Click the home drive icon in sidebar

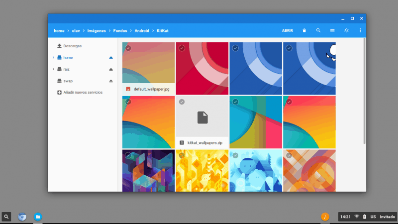click(59, 58)
